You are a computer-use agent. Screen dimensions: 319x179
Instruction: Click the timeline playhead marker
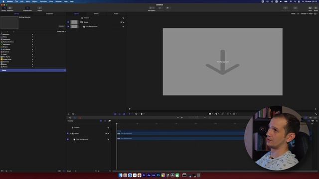[117, 124]
